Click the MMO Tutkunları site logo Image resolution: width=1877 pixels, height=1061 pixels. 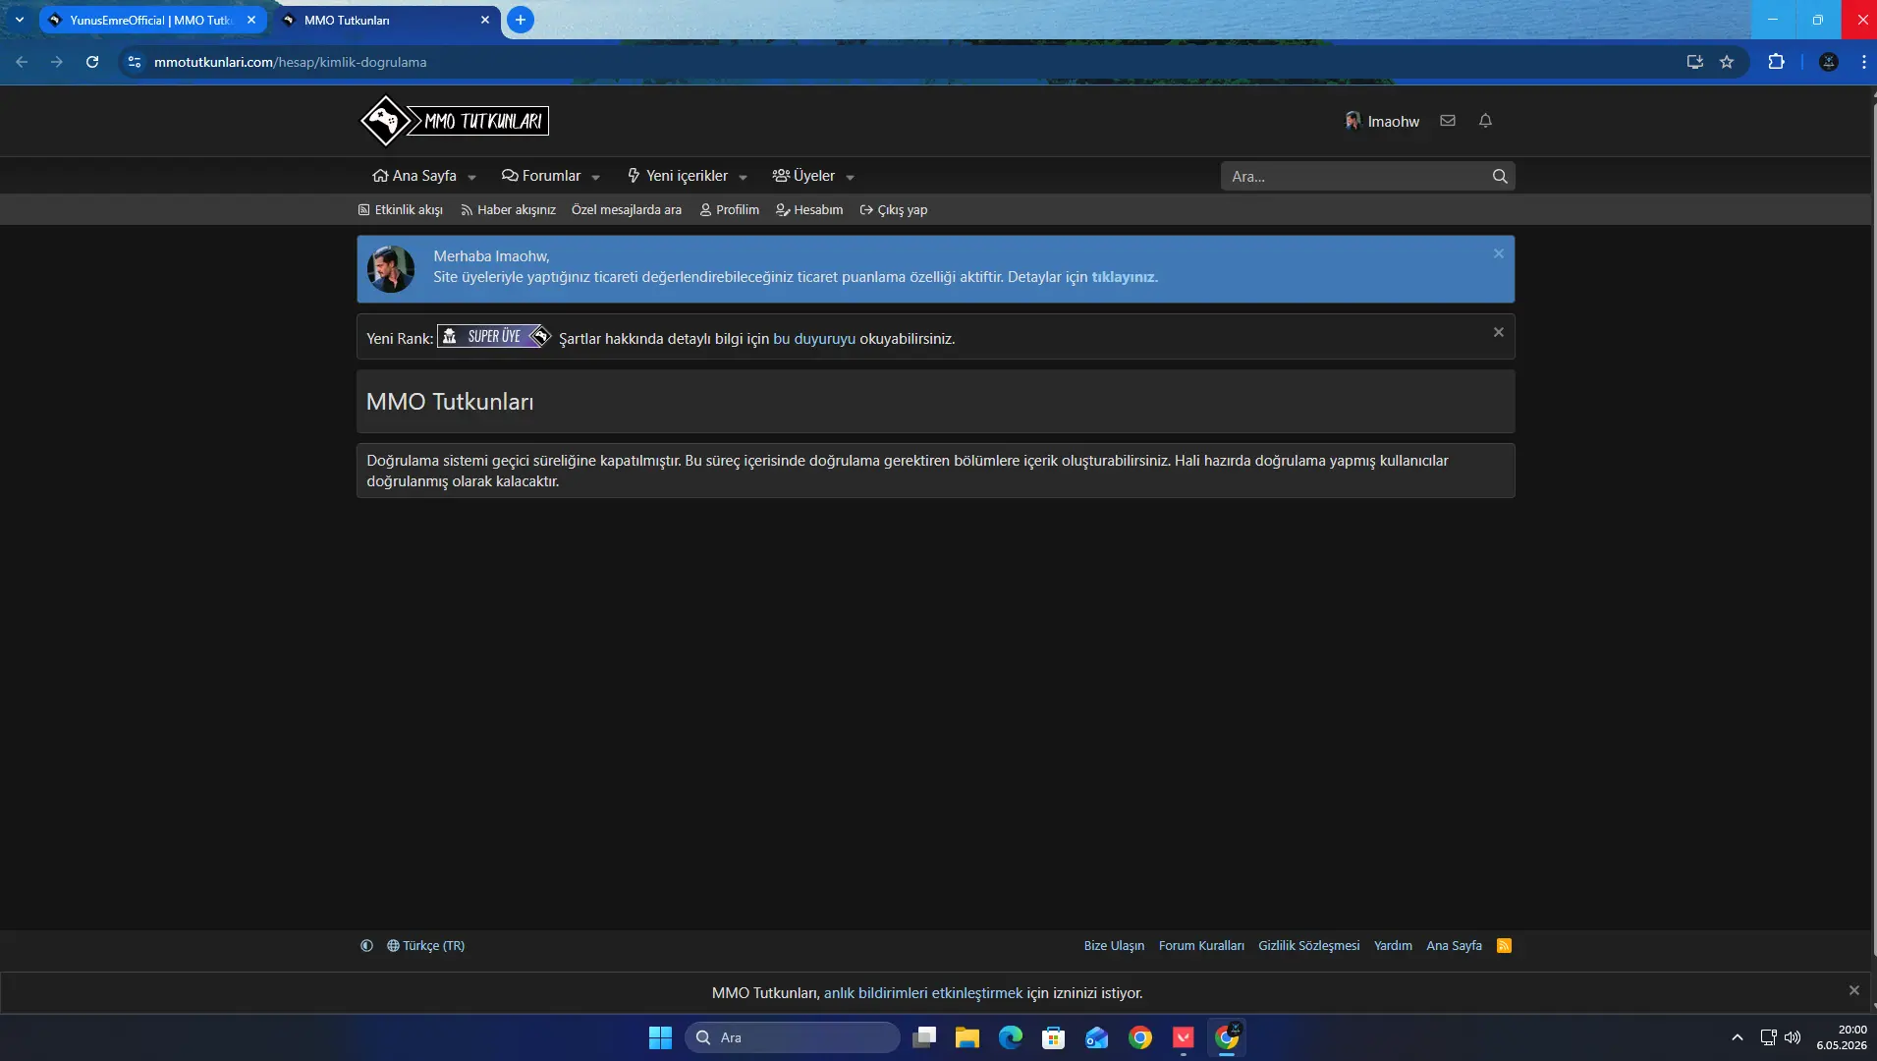[x=454, y=121]
